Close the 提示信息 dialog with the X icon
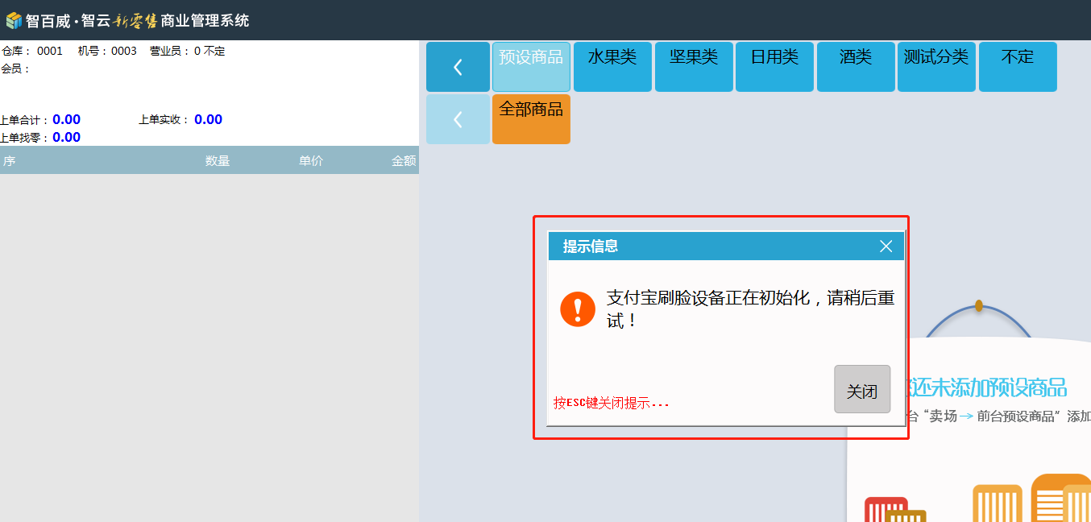 coord(886,246)
